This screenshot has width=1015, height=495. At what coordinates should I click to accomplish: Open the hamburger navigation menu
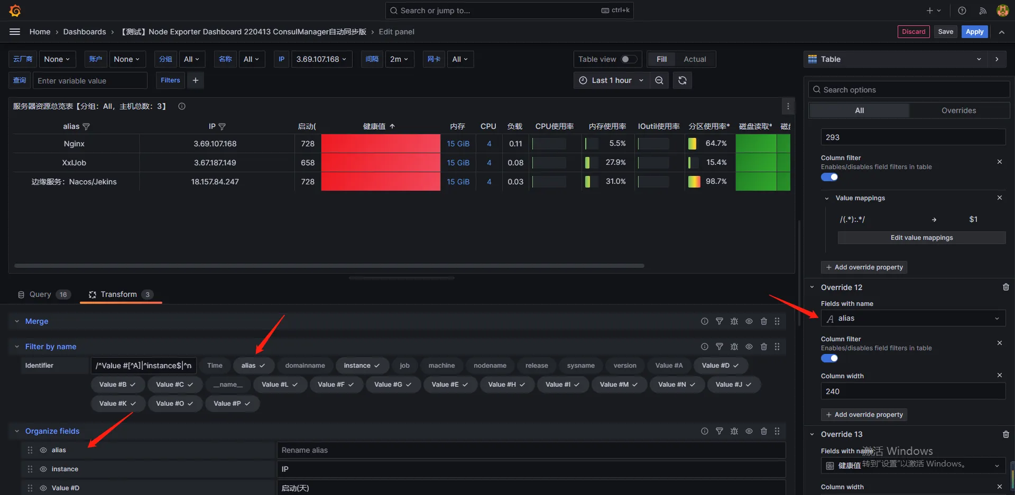15,32
